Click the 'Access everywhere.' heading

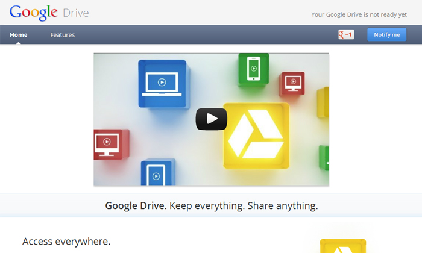(66, 242)
